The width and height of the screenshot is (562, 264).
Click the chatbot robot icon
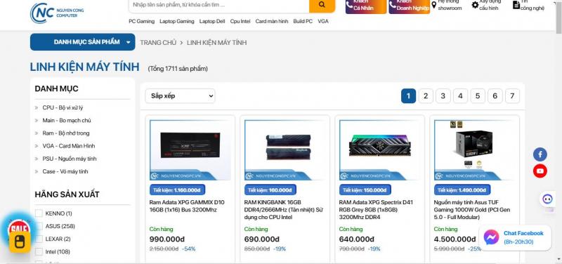click(547, 199)
